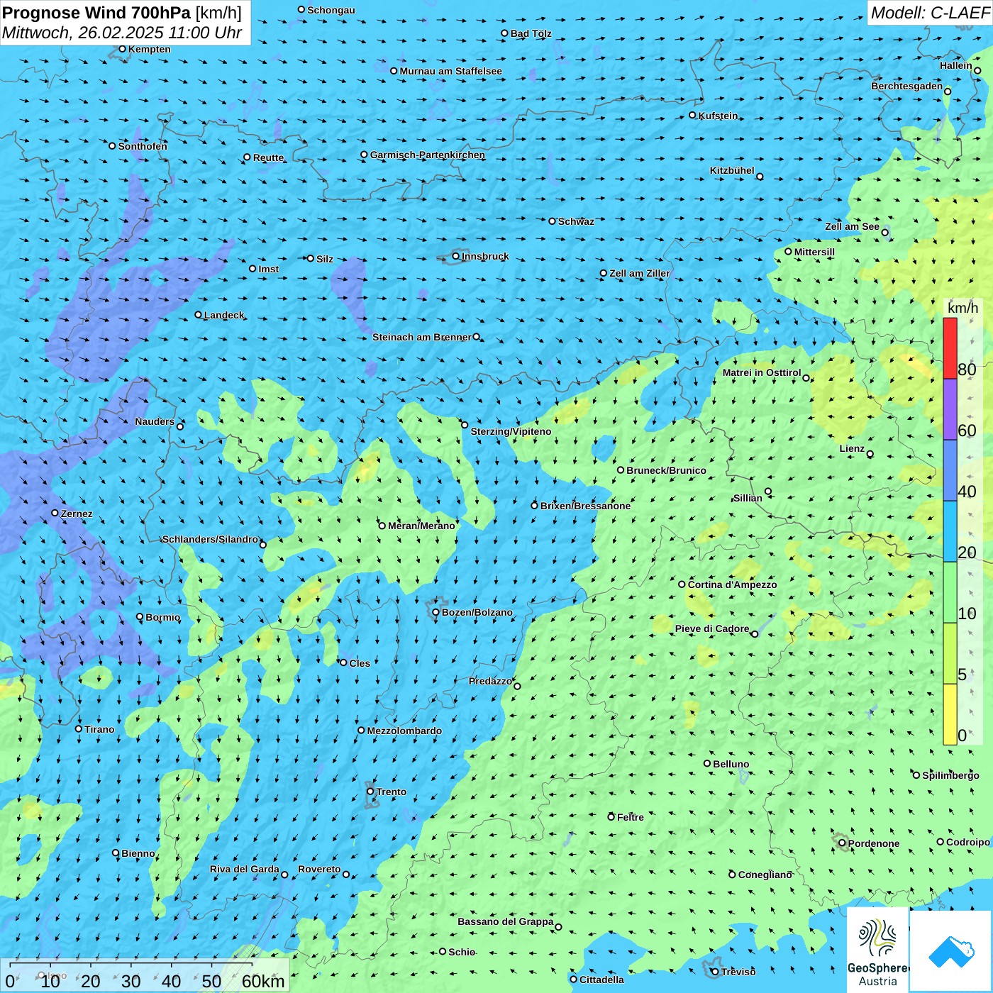This screenshot has height=993, width=993.
Task: Click the Zell am See marker
Action: point(885,232)
